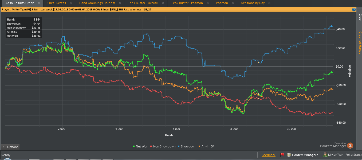
Task: Expand the Options panel
Action: [10, 147]
